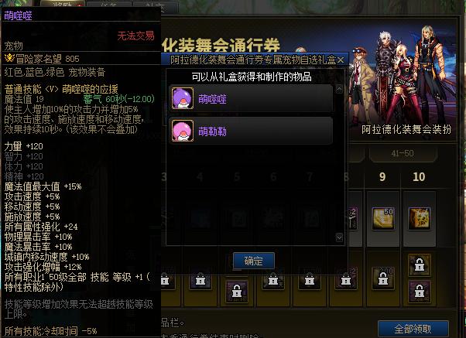Viewport: 466px width, 338px height.
Task: Click the level 9 gold coin reward icon
Action: point(383,219)
